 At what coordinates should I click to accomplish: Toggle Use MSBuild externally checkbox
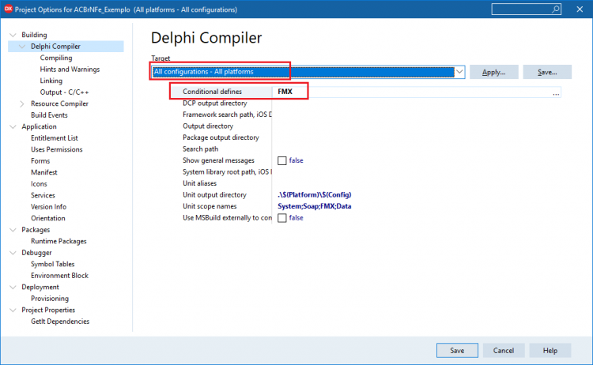point(281,218)
